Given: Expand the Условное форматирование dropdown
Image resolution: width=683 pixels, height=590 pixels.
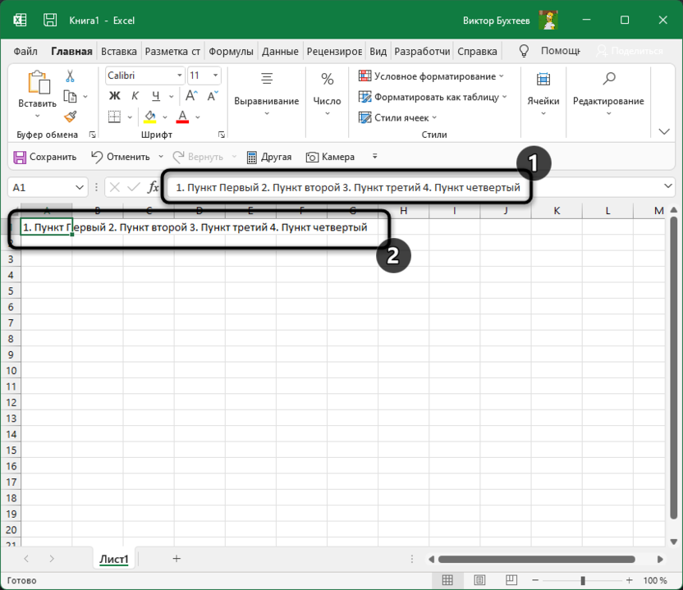Looking at the screenshot, I should (501, 76).
